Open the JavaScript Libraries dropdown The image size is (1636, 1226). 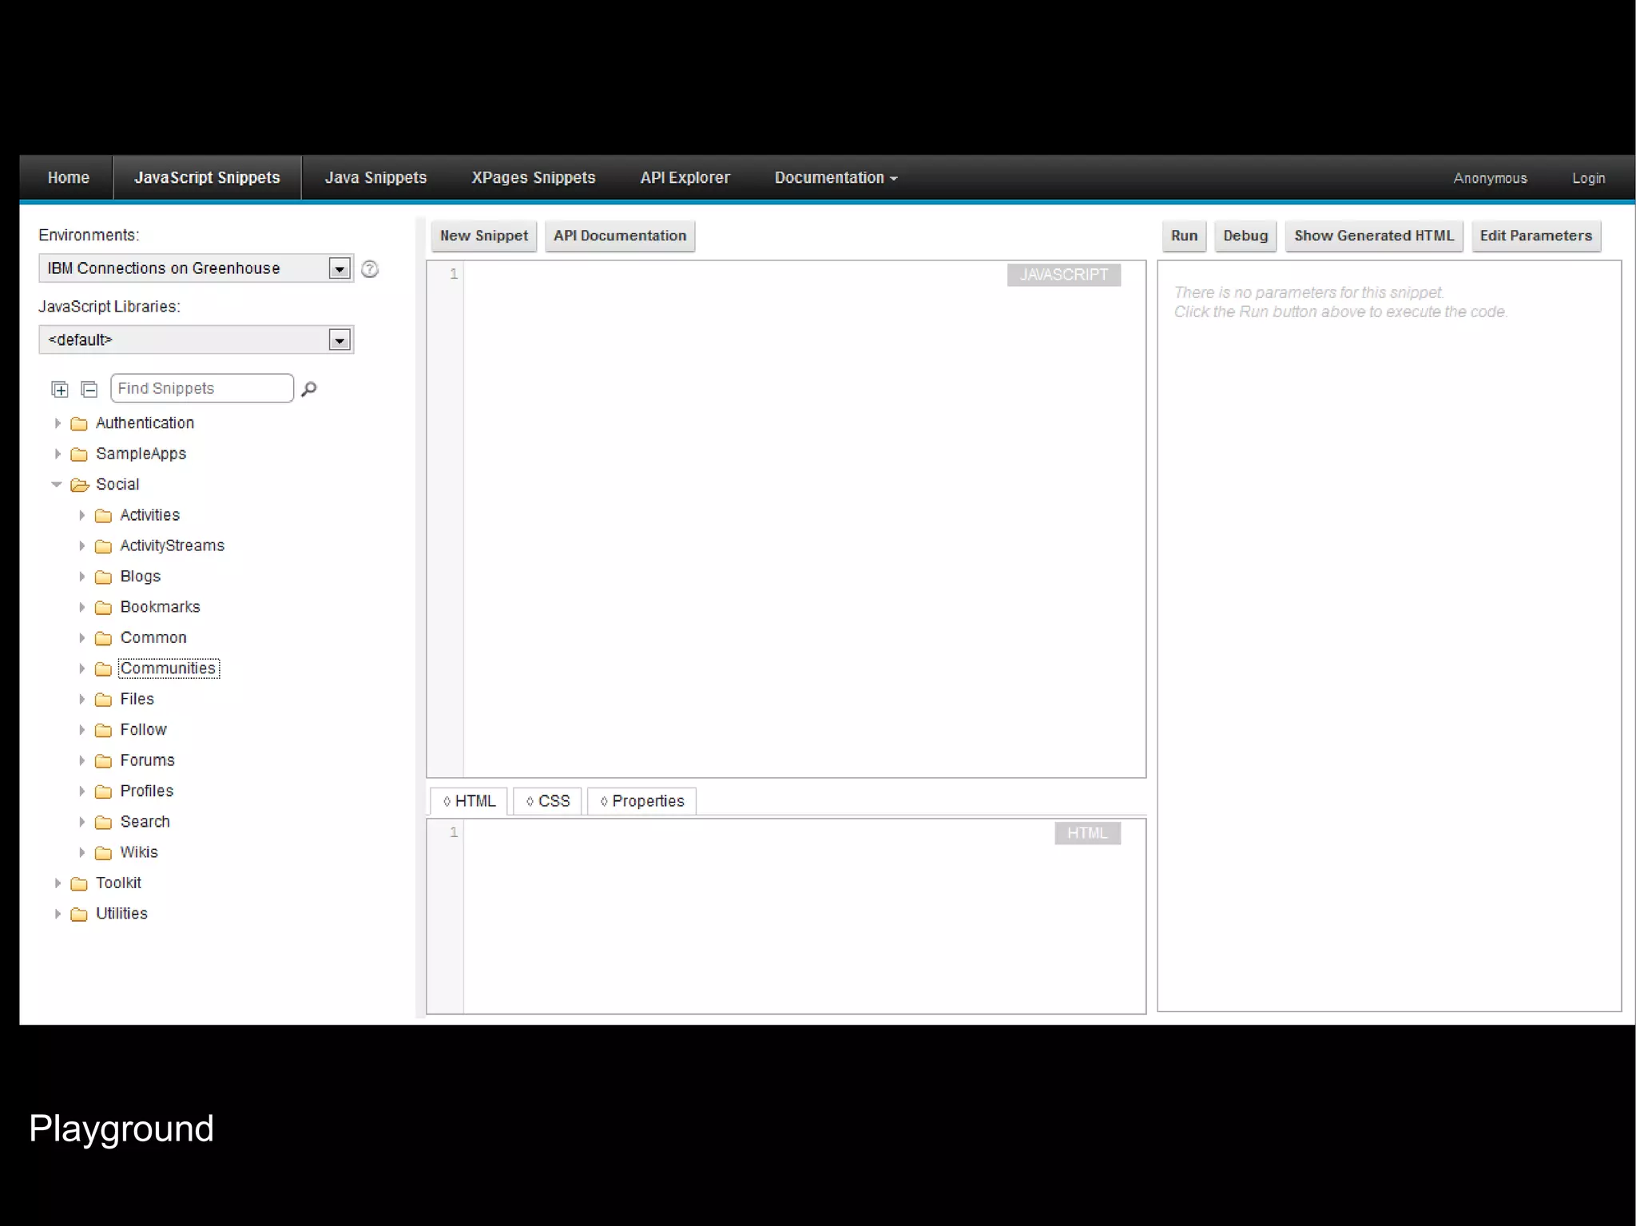tap(340, 341)
